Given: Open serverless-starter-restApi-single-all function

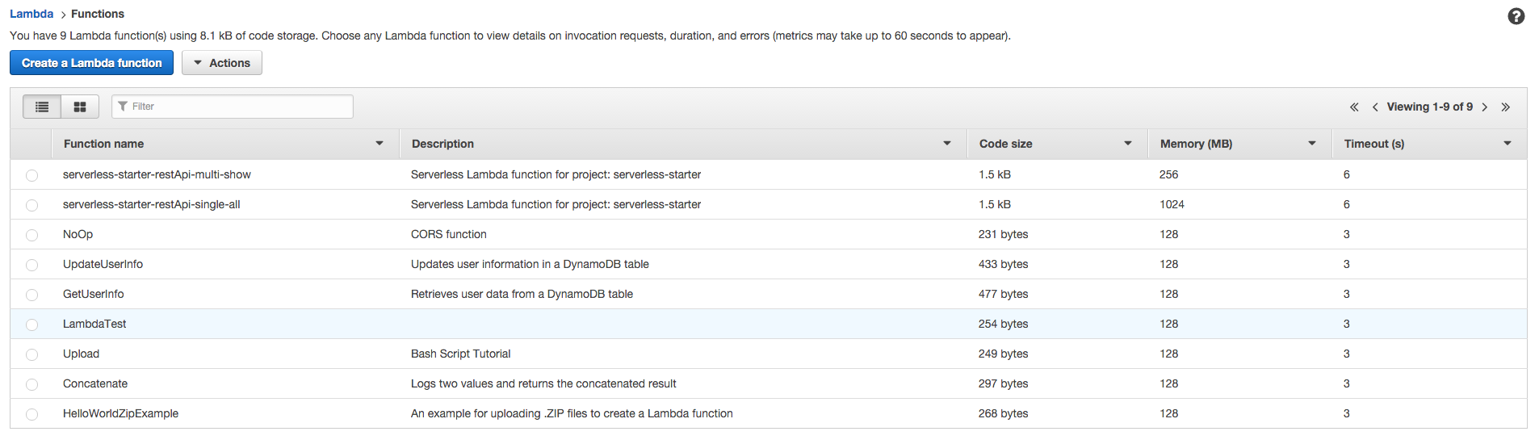Looking at the screenshot, I should [152, 204].
